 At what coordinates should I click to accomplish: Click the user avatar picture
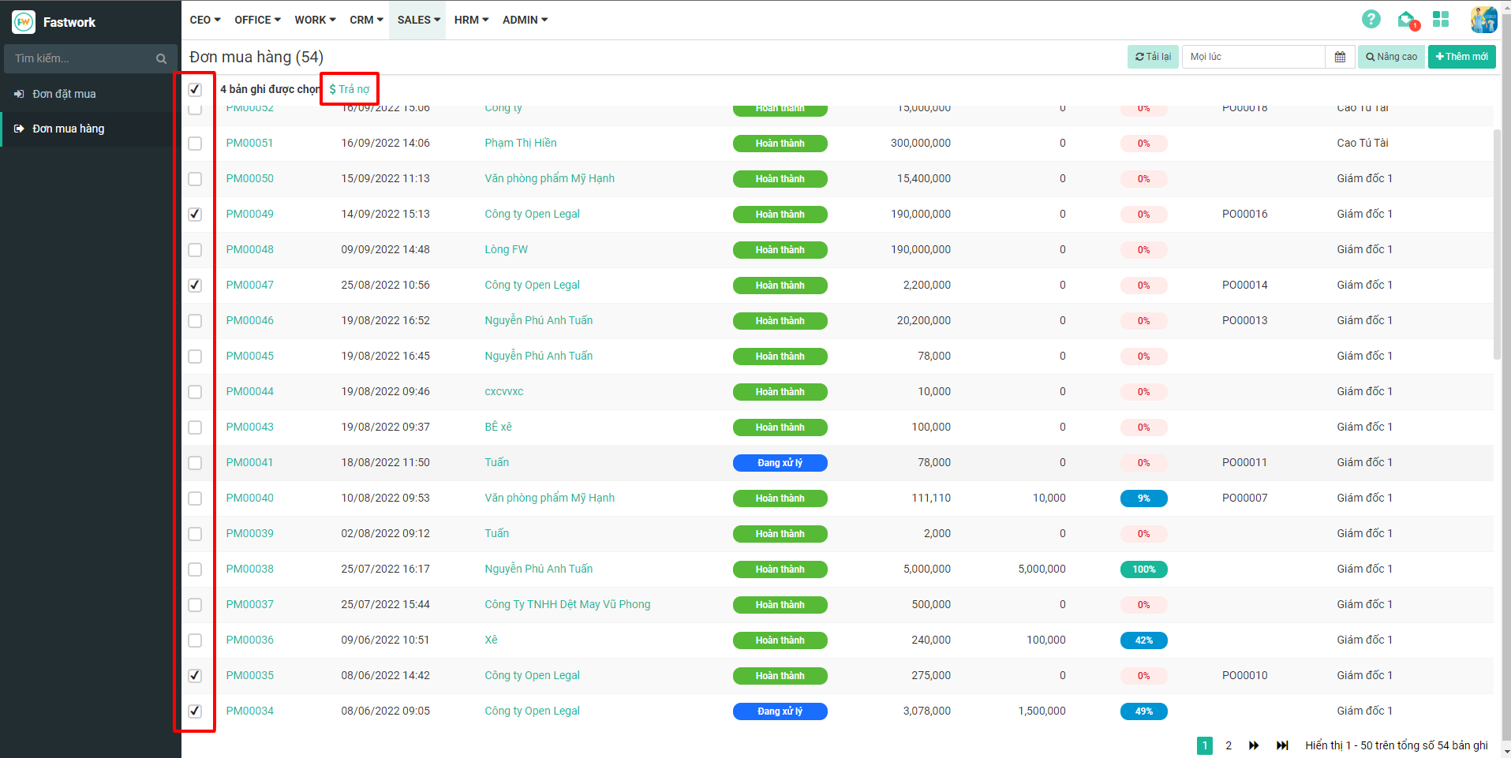(1483, 20)
